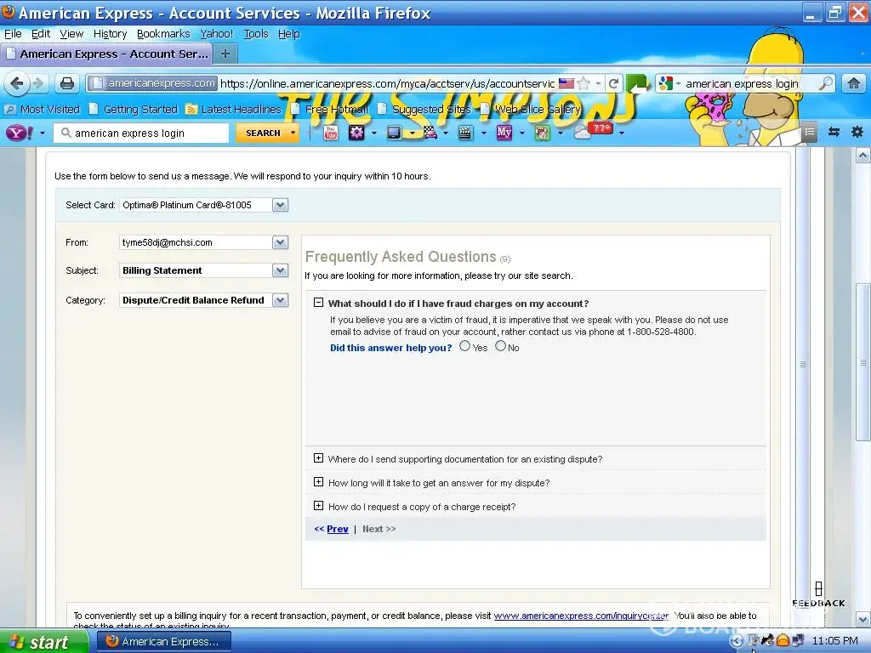Expand the supporting documentation question
This screenshot has height=653, width=871.
tap(318, 458)
